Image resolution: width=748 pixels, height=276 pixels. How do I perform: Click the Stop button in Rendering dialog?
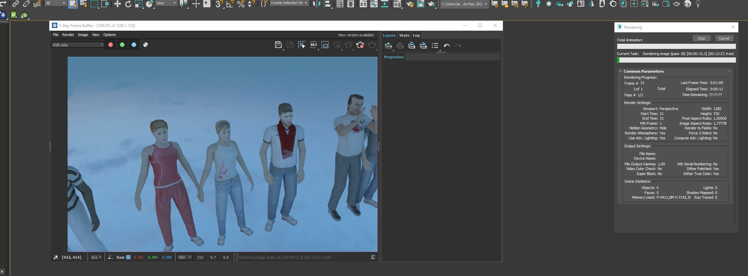coord(701,38)
